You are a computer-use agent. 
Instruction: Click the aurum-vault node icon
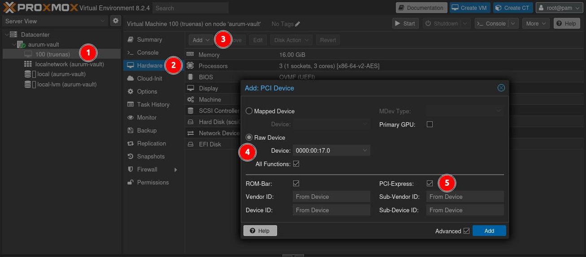[x=21, y=44]
